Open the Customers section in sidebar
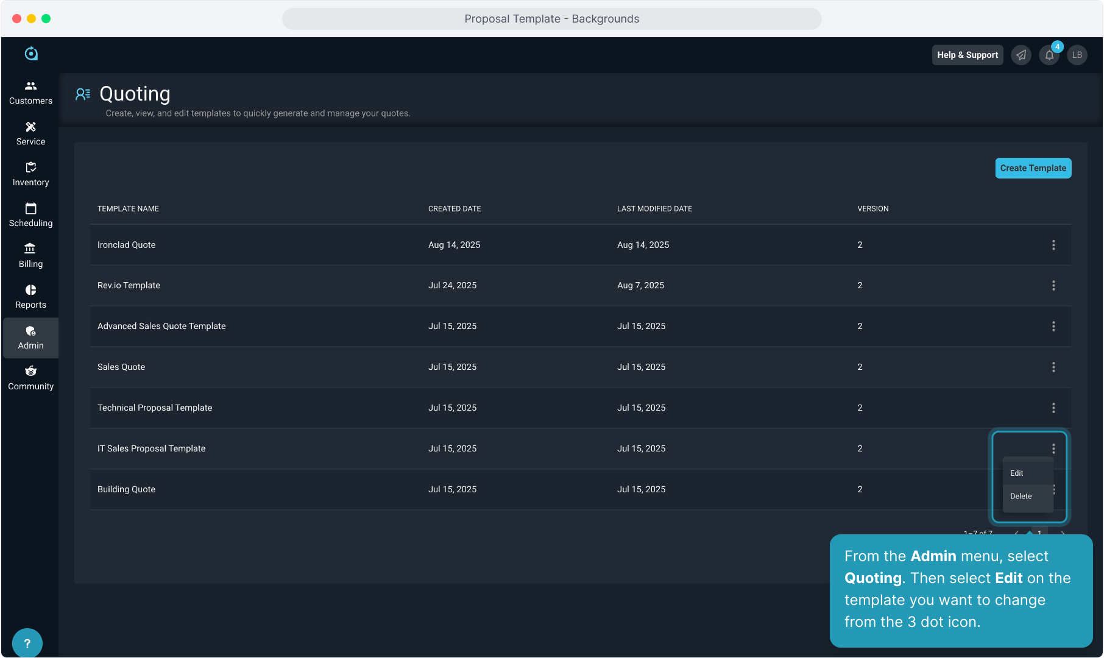 point(30,93)
